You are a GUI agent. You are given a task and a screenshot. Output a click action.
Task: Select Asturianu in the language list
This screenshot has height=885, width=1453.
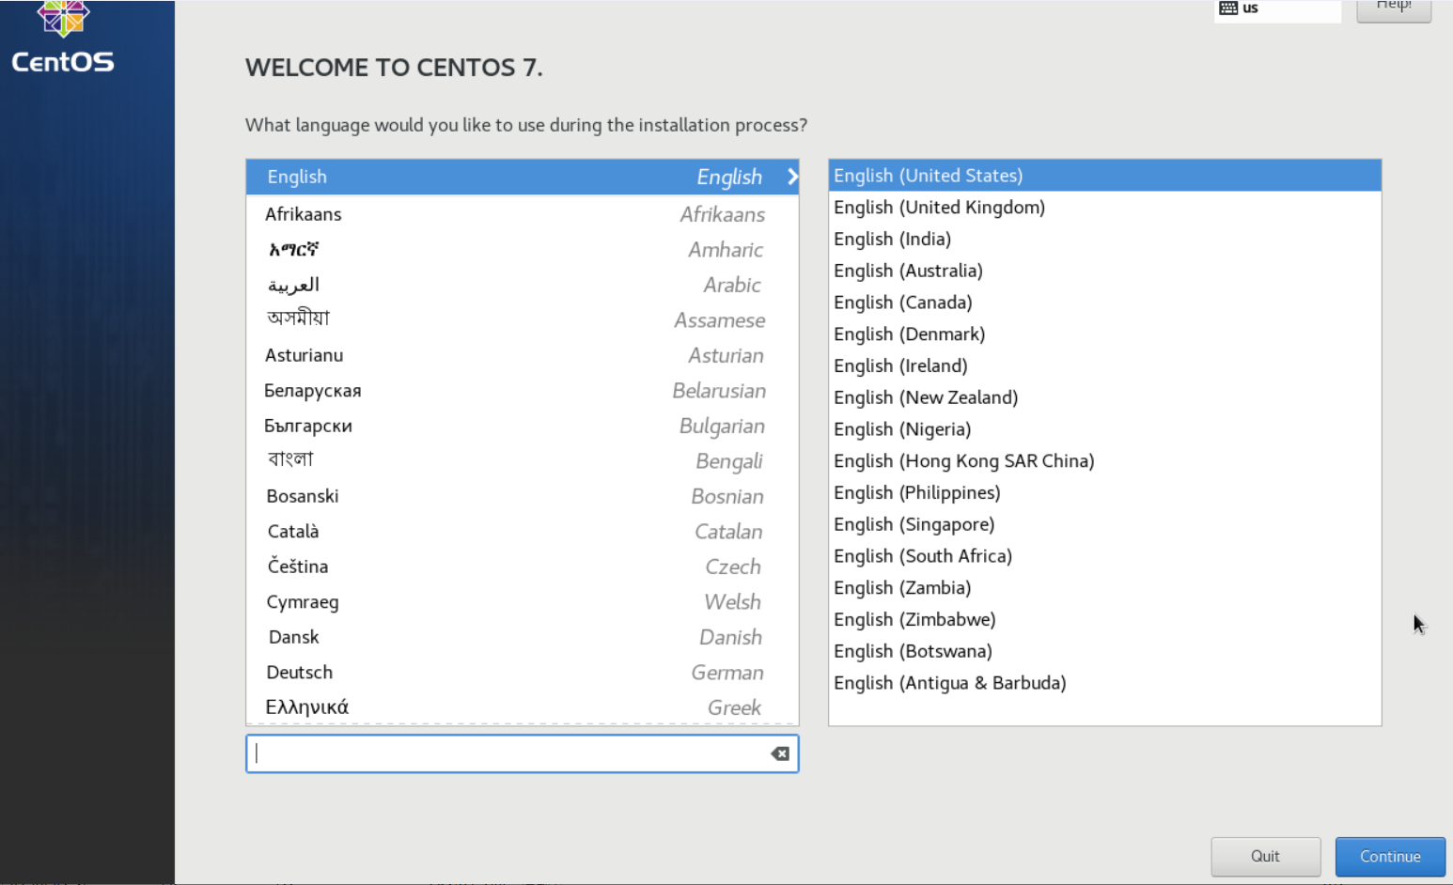[523, 355]
